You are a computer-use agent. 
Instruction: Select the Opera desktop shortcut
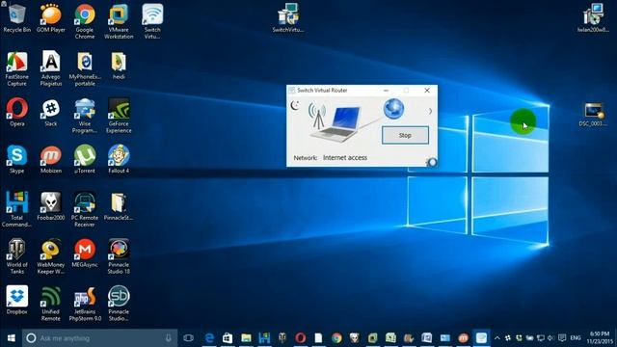tap(17, 112)
